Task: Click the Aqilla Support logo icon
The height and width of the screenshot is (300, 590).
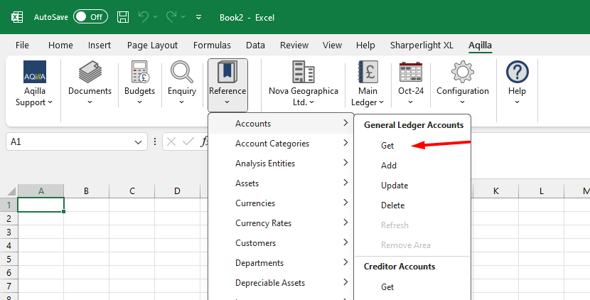Action: pyautogui.click(x=35, y=73)
